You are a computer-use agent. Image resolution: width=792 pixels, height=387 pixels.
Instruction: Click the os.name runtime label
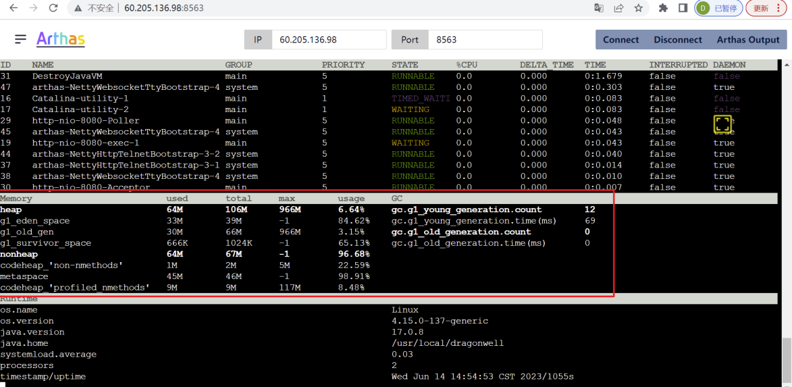(19, 310)
